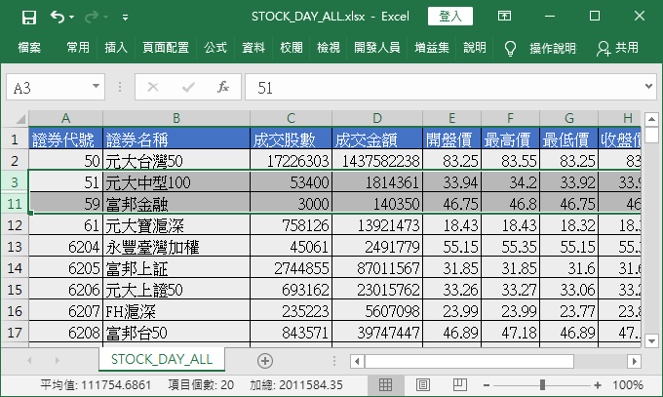Switch to Normal view icon

[385, 384]
